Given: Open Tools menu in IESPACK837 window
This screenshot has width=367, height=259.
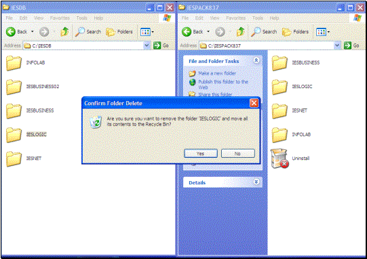Looking at the screenshot, I should click(258, 18).
